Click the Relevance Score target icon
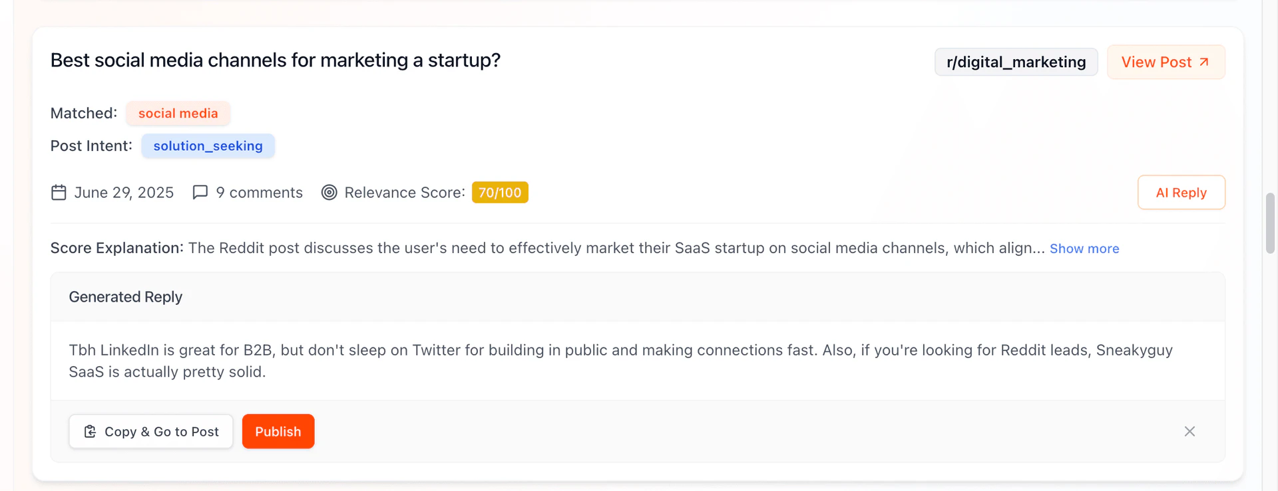Image resolution: width=1278 pixels, height=491 pixels. click(329, 193)
